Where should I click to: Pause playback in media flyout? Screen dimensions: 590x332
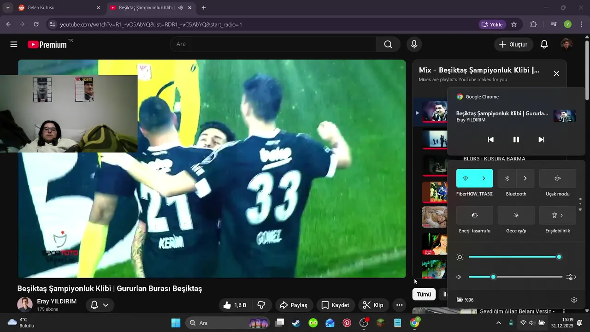(x=516, y=139)
